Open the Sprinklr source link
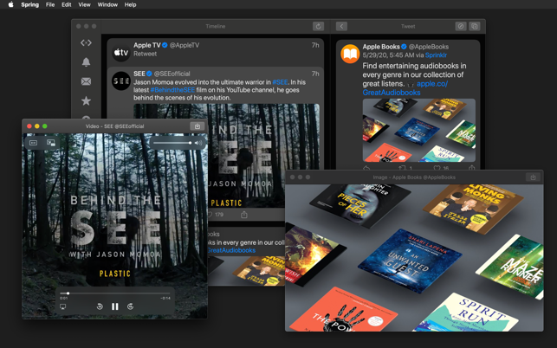 pyautogui.click(x=436, y=55)
